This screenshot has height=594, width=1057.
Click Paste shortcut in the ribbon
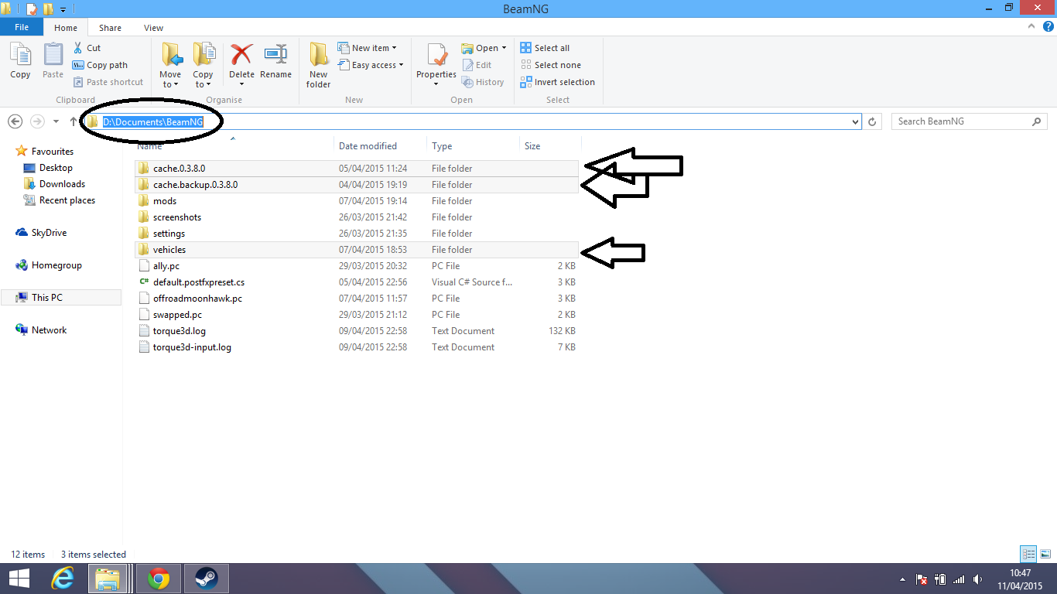tap(108, 82)
